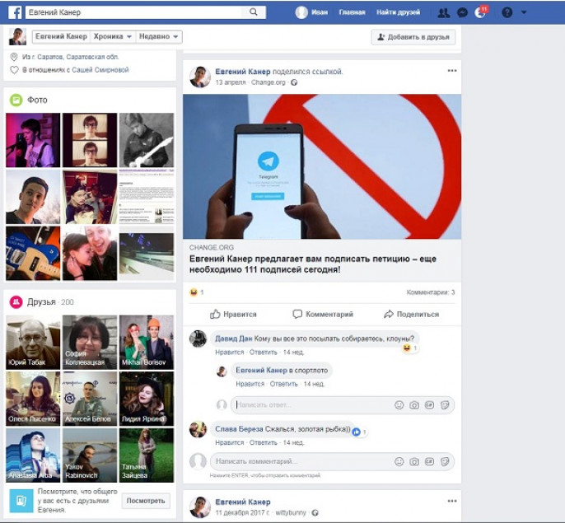
Task: Open friend Лидия Яркина
Action: [147, 399]
